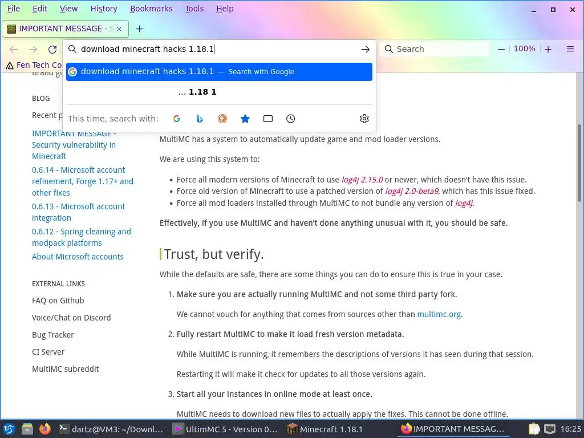Zoom in with the plus button
This screenshot has height=438, width=584.
tap(548, 49)
